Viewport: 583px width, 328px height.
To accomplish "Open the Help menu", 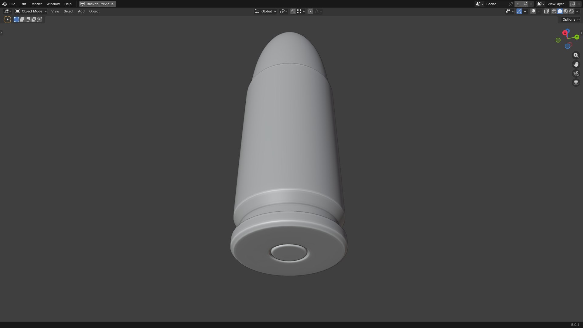I will 68,4.
